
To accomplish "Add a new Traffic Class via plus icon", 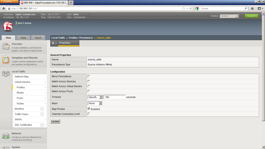I will [x=42, y=114].
